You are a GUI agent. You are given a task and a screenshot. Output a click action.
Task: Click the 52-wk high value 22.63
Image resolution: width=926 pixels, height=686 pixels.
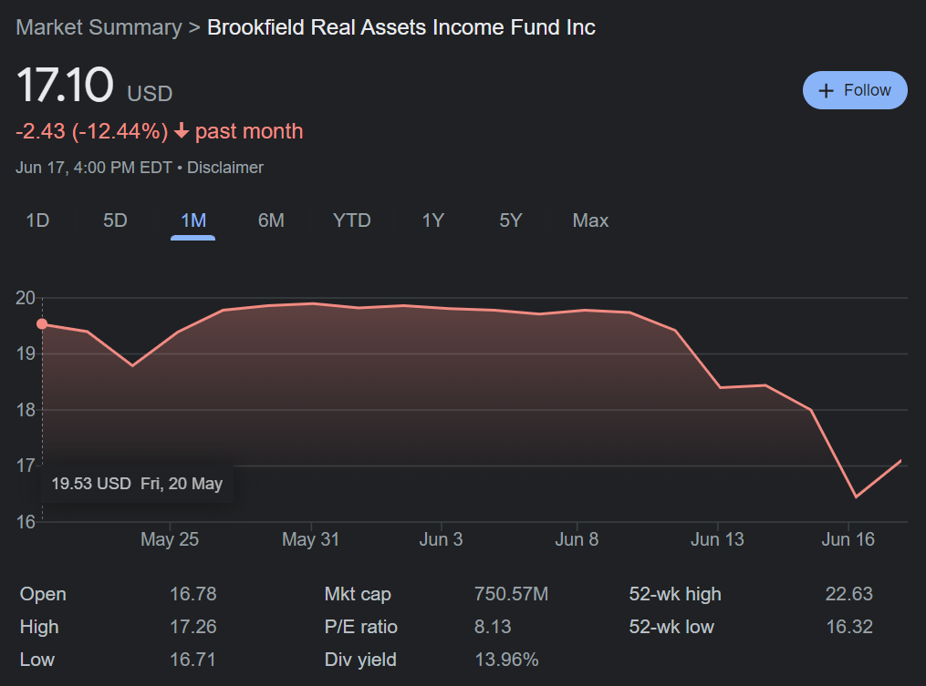(x=848, y=594)
